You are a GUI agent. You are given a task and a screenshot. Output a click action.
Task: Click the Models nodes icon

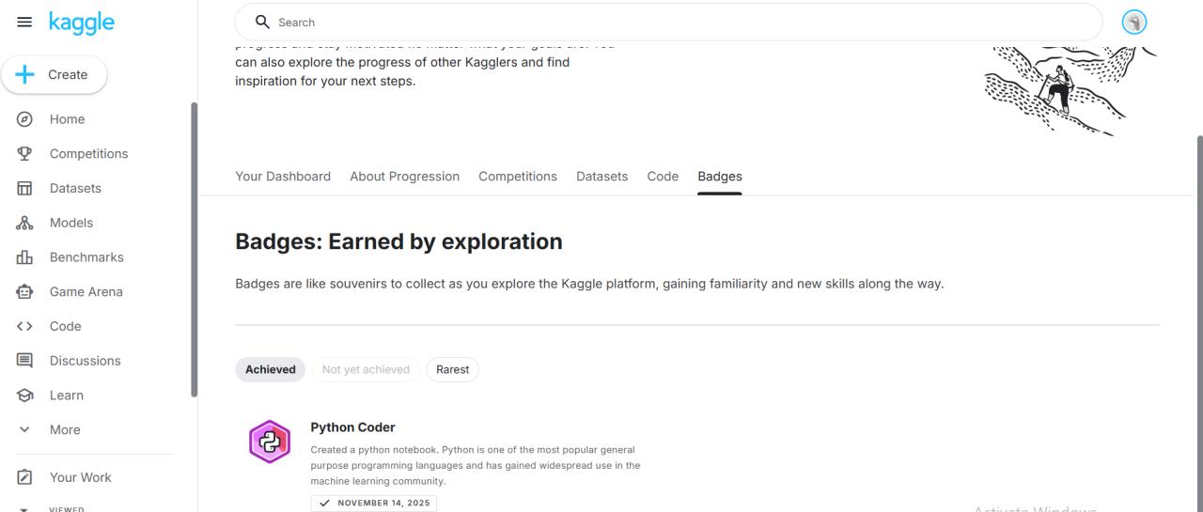(25, 223)
